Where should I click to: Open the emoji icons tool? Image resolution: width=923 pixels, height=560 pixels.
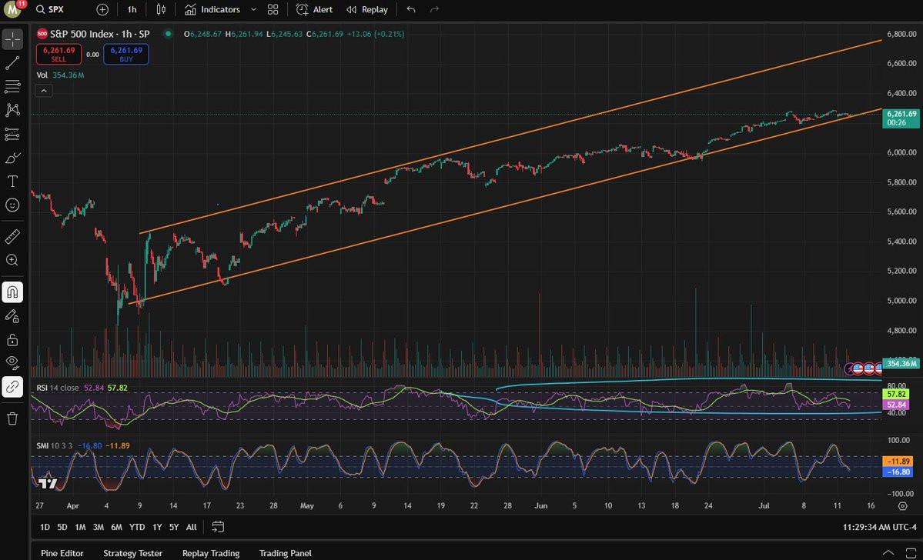click(x=12, y=205)
